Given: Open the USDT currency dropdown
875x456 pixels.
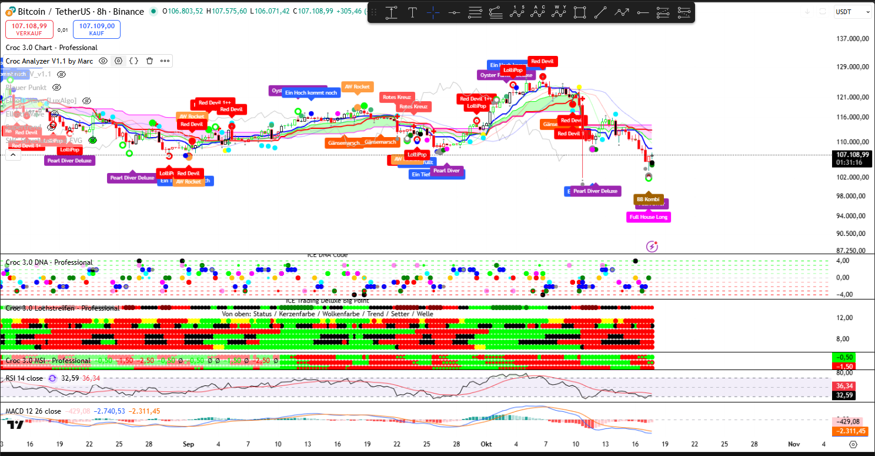Looking at the screenshot, I should [x=851, y=12].
